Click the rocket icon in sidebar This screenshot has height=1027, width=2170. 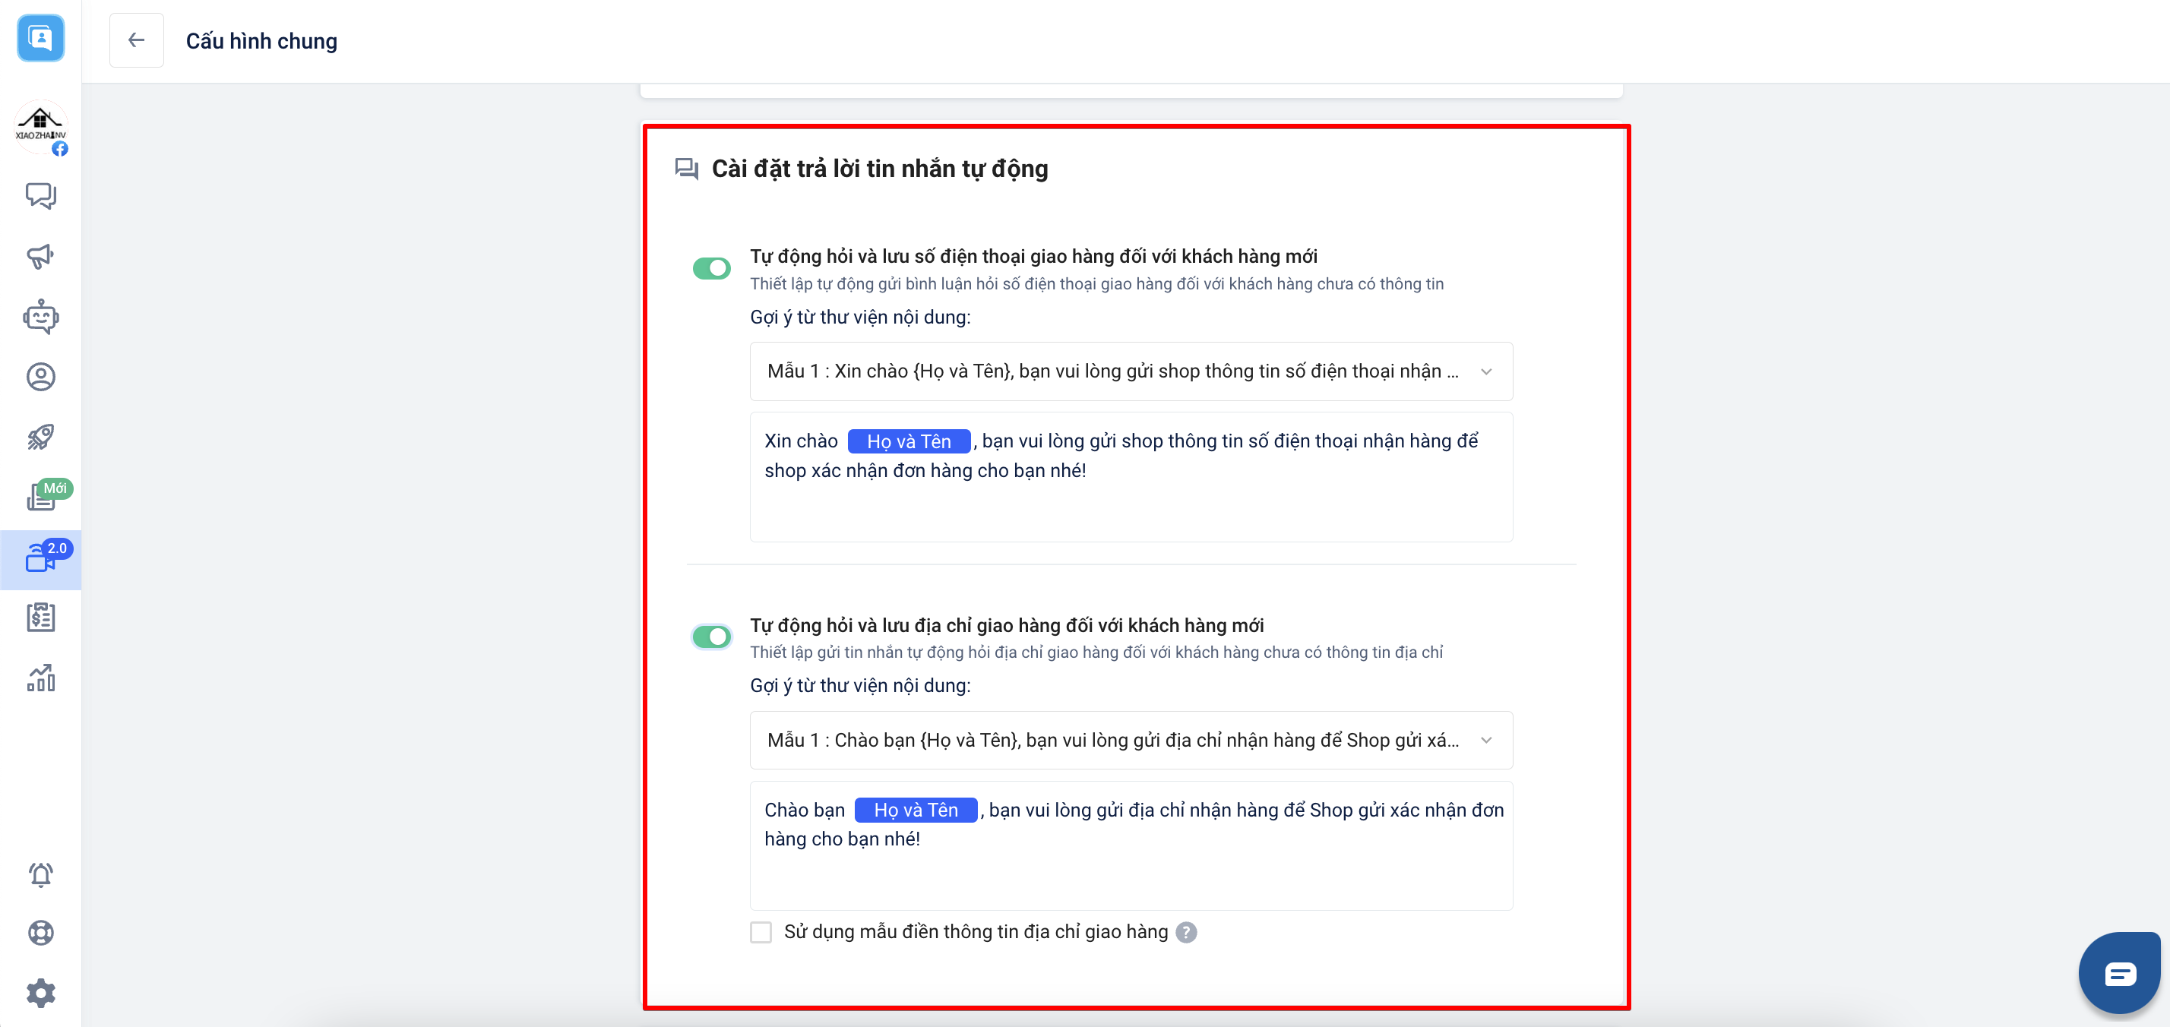click(x=40, y=437)
